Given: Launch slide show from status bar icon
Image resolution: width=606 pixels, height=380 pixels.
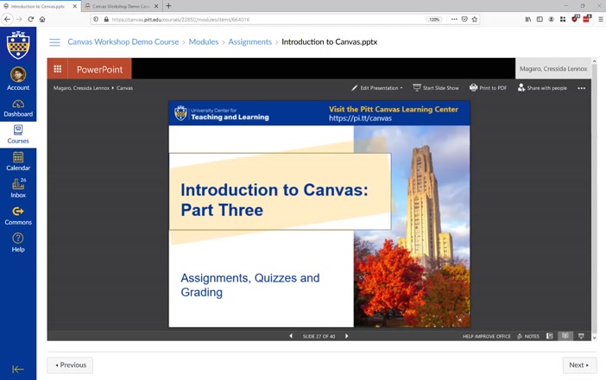Looking at the screenshot, I should click(581, 336).
